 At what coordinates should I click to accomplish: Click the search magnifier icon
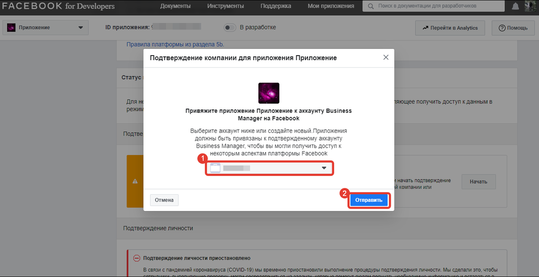(x=371, y=6)
